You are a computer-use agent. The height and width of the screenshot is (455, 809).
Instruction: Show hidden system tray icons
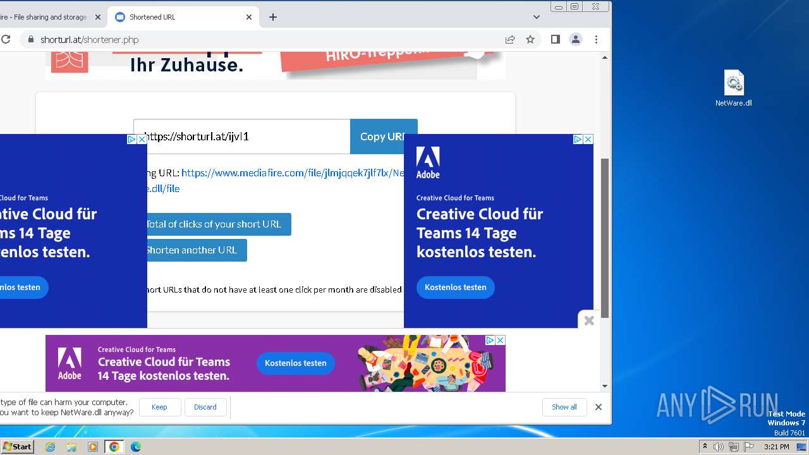coord(705,447)
